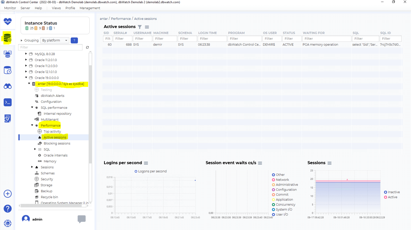Viewport: 411px width, 230px height.
Task: Open Session event waits hamburger menu
Action: 260,163
